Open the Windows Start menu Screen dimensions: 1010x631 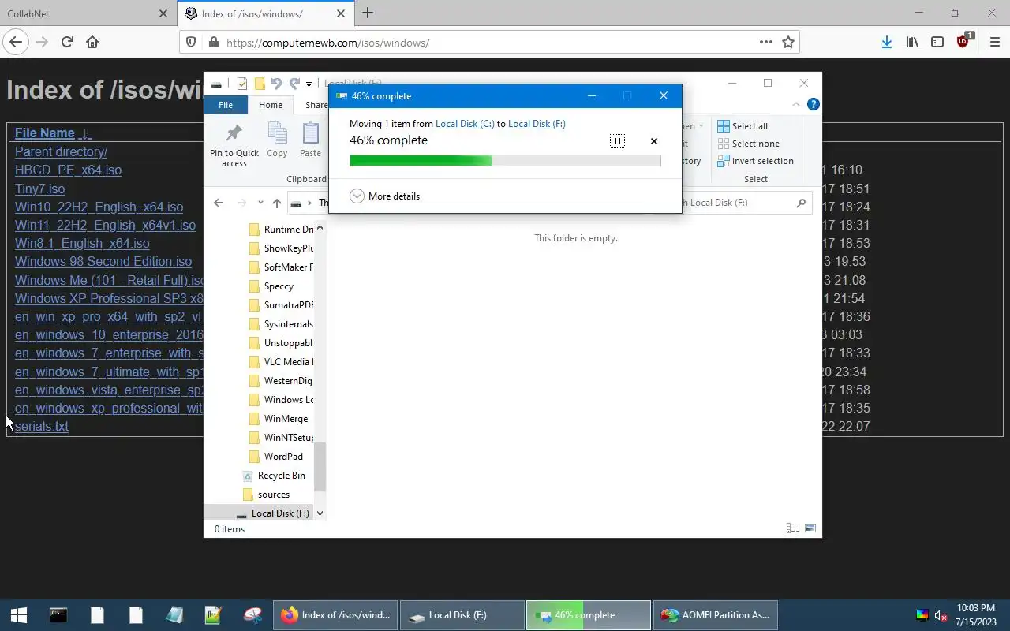pyautogui.click(x=19, y=615)
